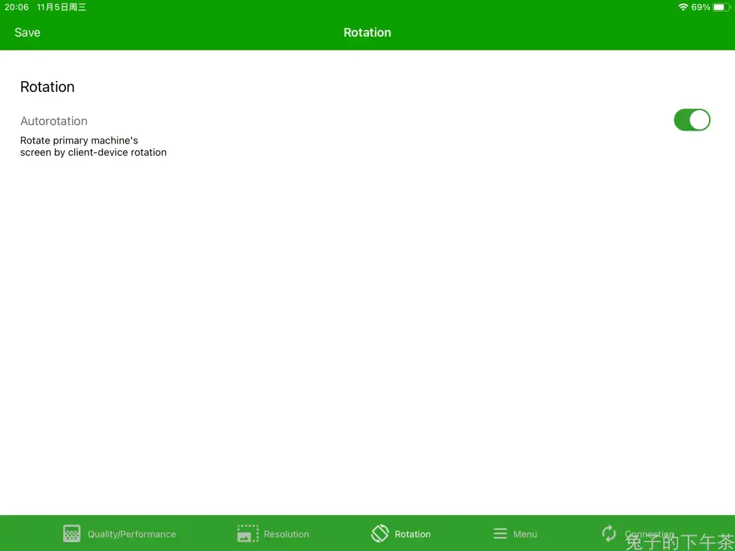Tap the "Rotate primary machine's screen" description
Screen dimensions: 735x551
pyautogui.click(x=93, y=146)
